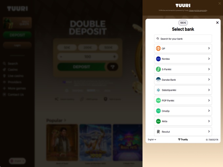Expand the OP bank row chevron
The image size is (223, 167).
point(209,48)
